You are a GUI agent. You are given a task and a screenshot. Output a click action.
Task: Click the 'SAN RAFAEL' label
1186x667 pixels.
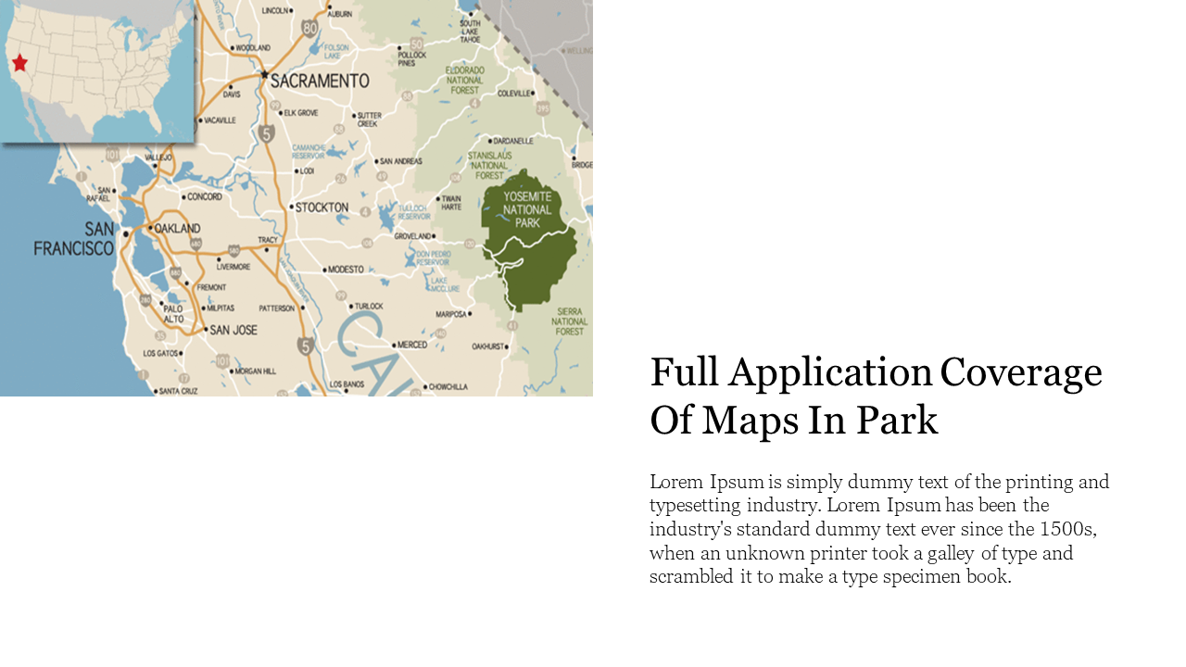click(98, 195)
